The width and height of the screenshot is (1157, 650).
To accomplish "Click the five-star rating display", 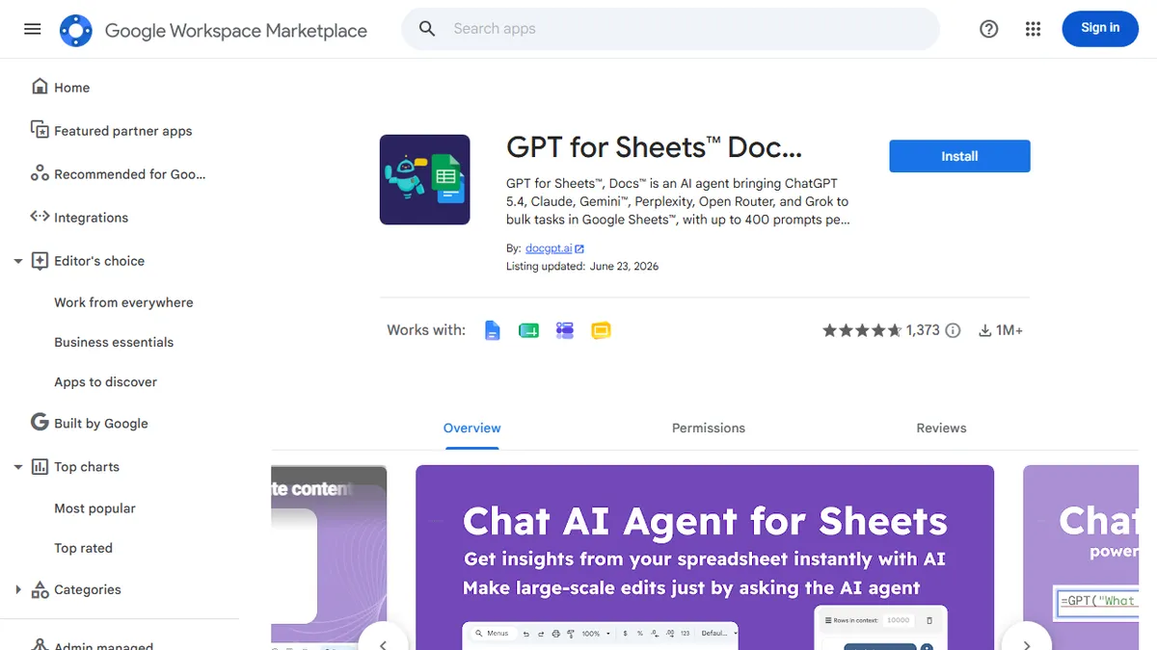I will (x=862, y=330).
